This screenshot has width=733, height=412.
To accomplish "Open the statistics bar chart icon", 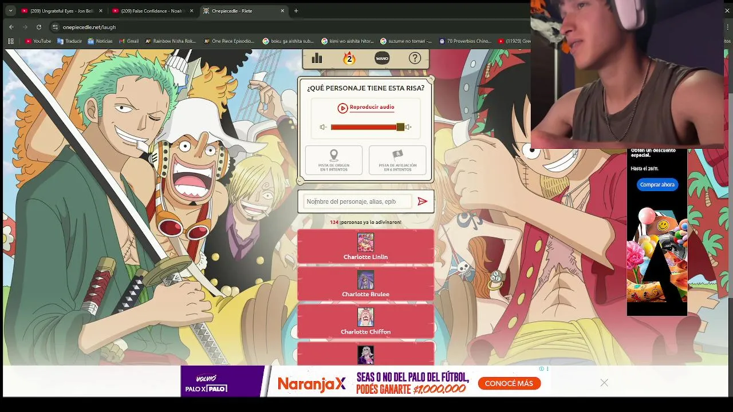I will [317, 58].
